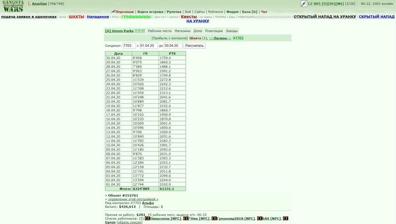Switch to the Рабочие места tab
The height and width of the screenshot is (224, 396).
160,31
